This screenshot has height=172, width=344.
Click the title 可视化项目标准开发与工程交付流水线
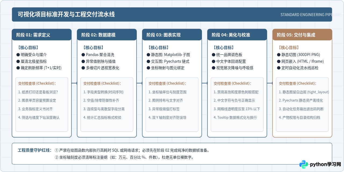click(66, 14)
